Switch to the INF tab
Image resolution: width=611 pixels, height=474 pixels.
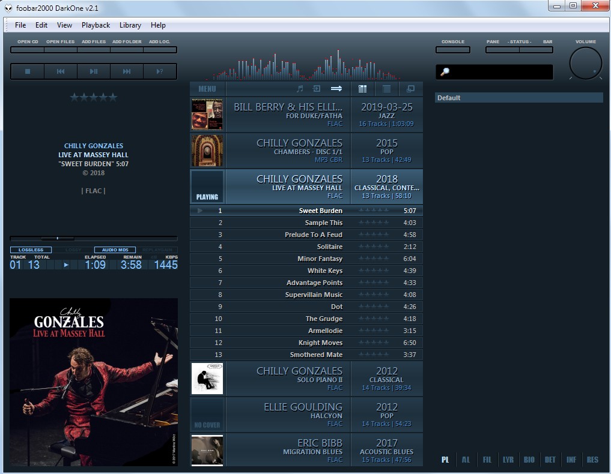click(x=571, y=460)
